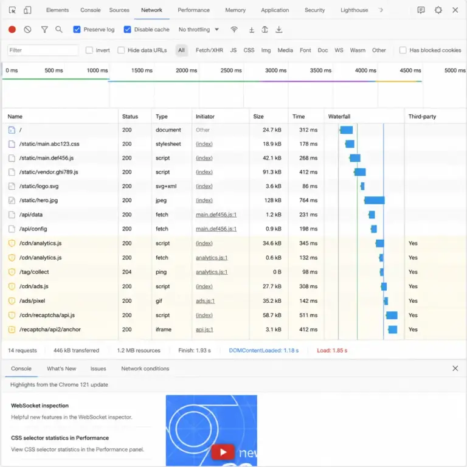The image size is (467, 467).
Task: Export HAR file download icon
Action: point(278,29)
